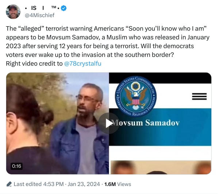The image size is (223, 194).
Task: Click the @4Mischief handle
Action: tap(39, 15)
